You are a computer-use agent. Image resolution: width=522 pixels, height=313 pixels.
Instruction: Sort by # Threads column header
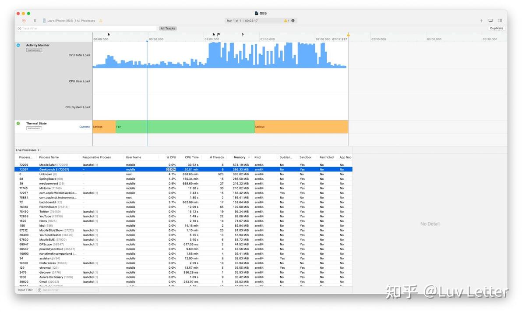(x=217, y=157)
